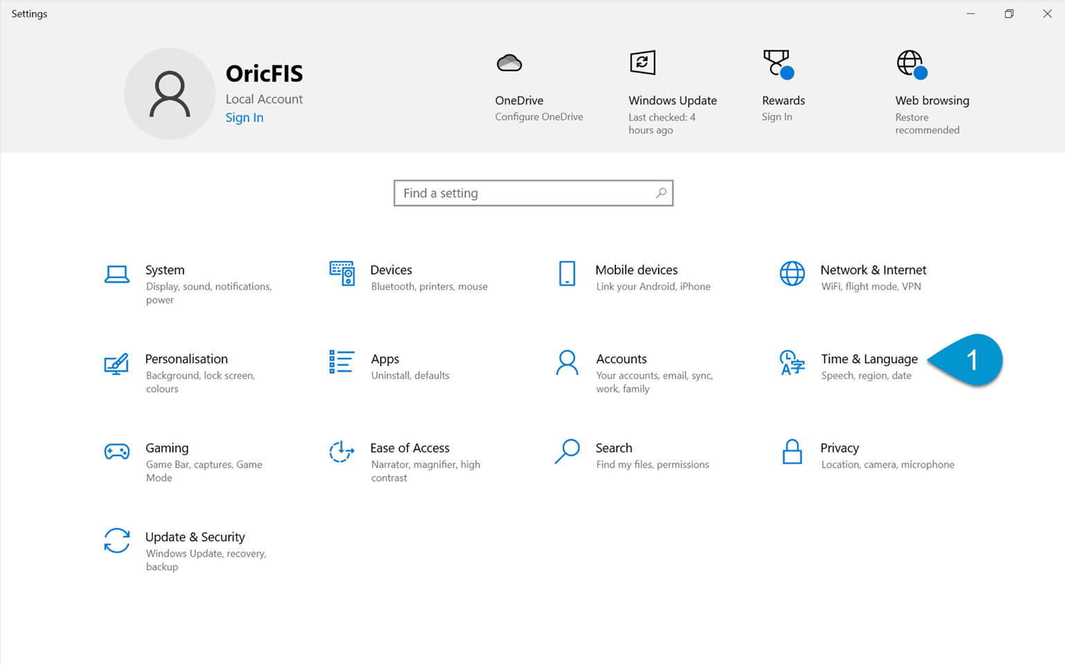Click the OneDrive cloud icon
This screenshot has width=1065, height=665.
click(x=509, y=64)
